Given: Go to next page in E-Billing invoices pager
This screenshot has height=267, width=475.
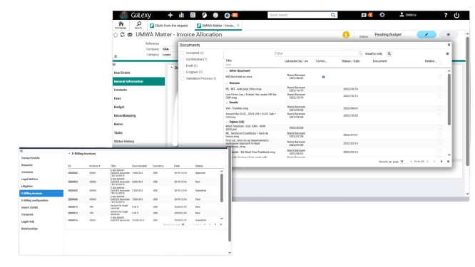Looking at the screenshot, I should point(215,225).
